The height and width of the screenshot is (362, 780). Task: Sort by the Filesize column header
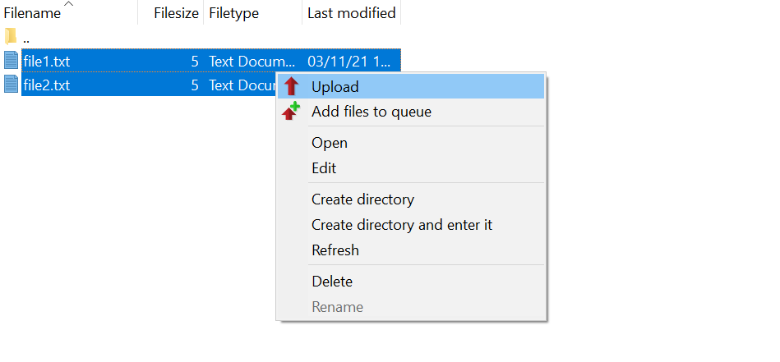(176, 13)
